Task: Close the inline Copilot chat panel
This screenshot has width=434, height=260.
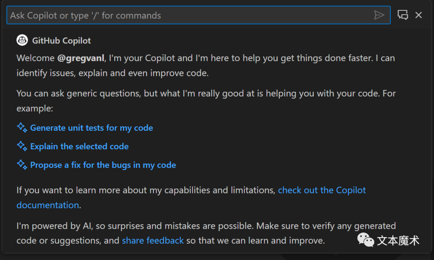Action: pyautogui.click(x=418, y=15)
